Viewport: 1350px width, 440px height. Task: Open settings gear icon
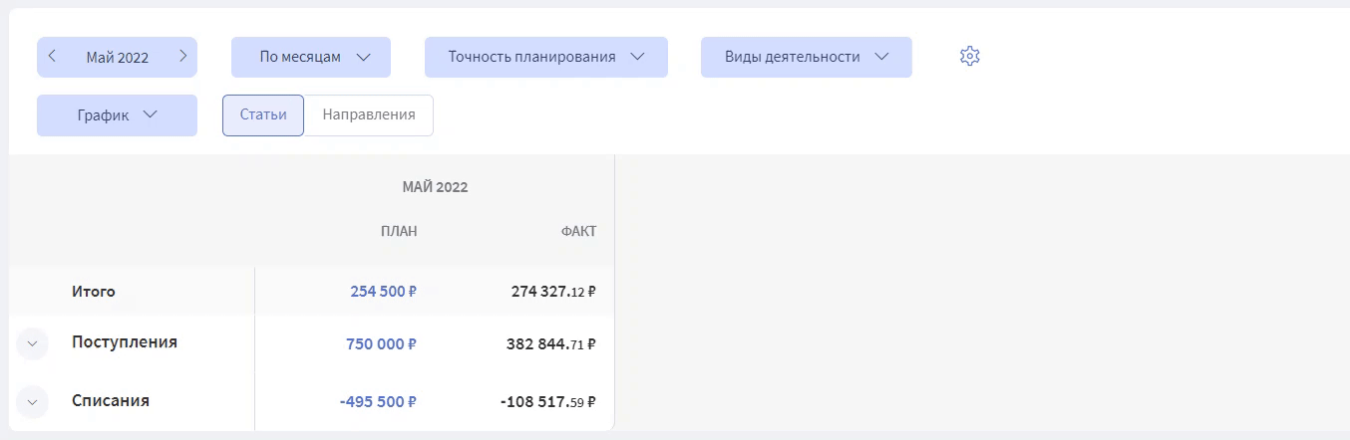(970, 57)
